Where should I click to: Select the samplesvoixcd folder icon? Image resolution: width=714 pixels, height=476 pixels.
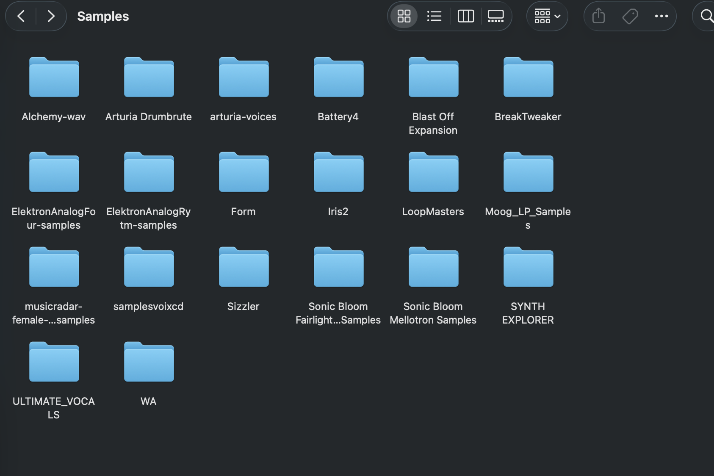[149, 267]
